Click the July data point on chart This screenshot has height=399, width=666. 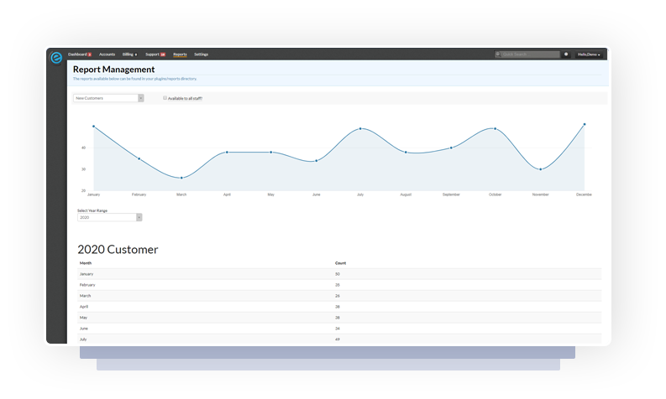click(x=360, y=128)
